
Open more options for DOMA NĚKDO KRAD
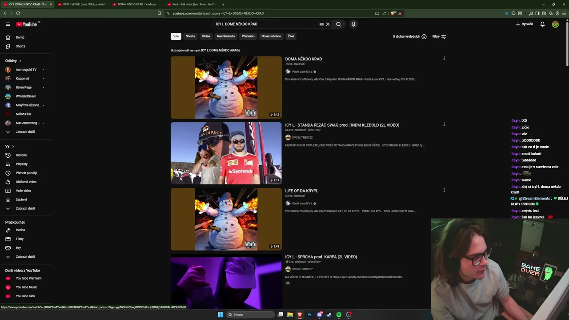[444, 58]
